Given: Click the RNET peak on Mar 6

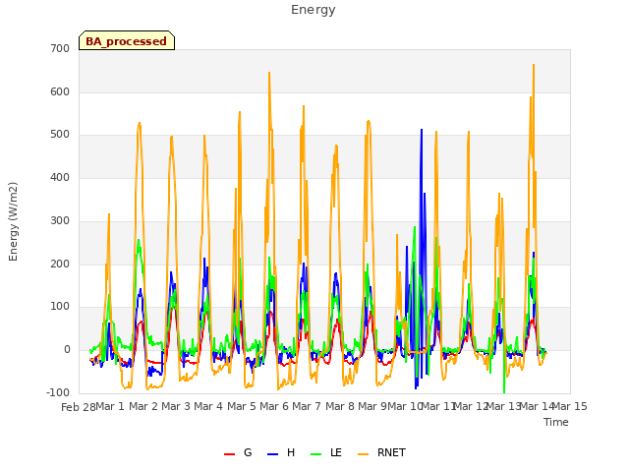Looking at the screenshot, I should [x=269, y=75].
